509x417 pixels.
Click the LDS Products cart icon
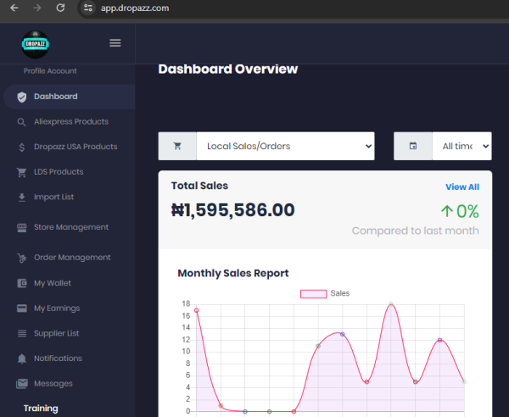click(21, 172)
